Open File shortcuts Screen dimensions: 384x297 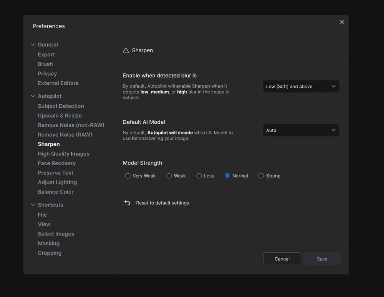42,215
